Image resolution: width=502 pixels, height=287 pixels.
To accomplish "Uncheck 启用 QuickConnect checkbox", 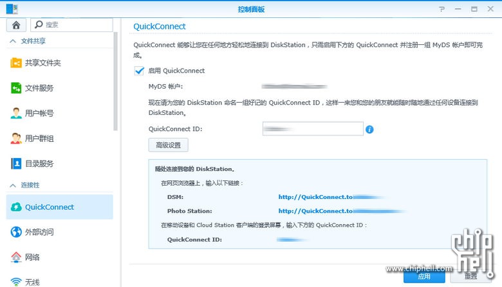I will (x=139, y=71).
